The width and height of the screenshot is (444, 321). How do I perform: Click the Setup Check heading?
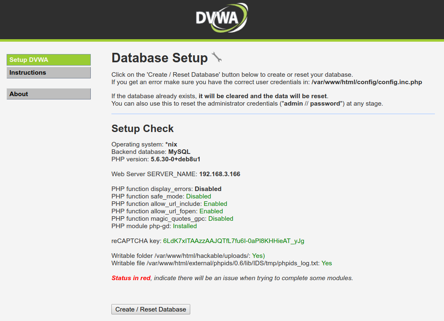(142, 129)
